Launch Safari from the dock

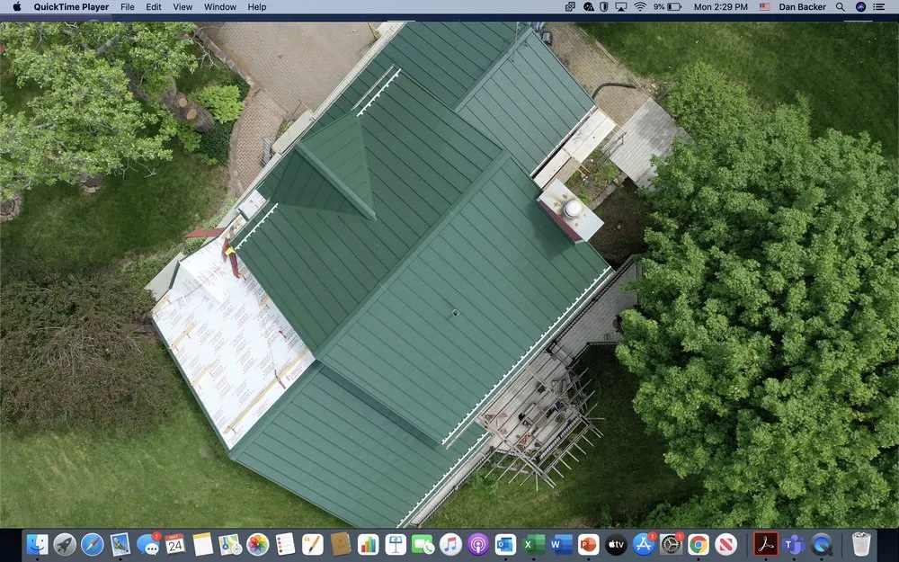tap(93, 544)
